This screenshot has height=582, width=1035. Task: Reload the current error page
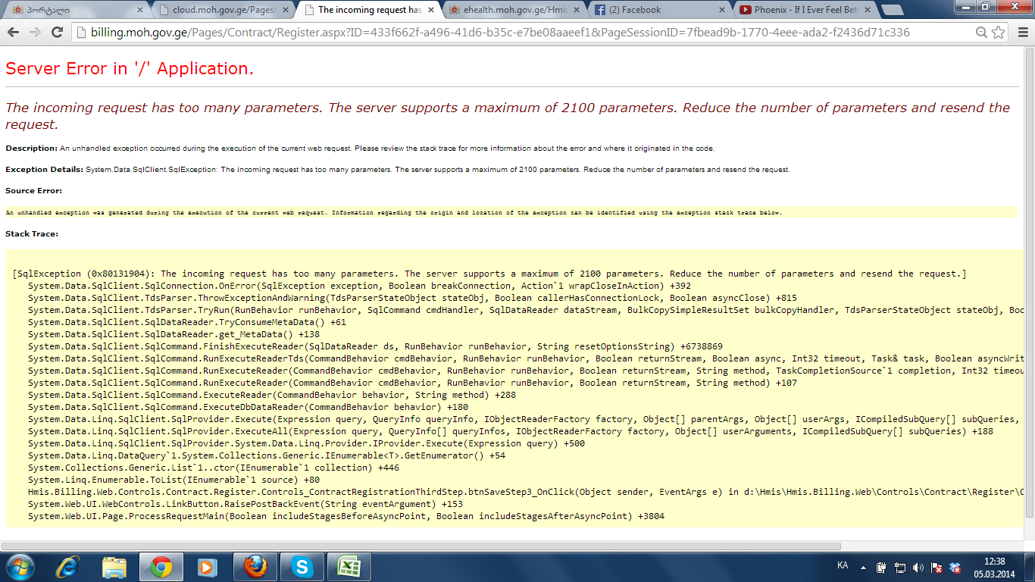[x=57, y=33]
